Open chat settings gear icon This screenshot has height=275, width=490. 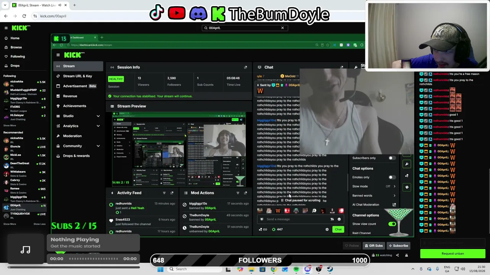point(327,230)
